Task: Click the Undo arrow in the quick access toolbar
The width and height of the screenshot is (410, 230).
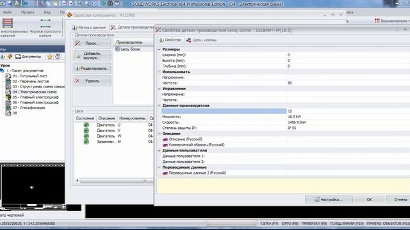Action: click(x=26, y=3)
